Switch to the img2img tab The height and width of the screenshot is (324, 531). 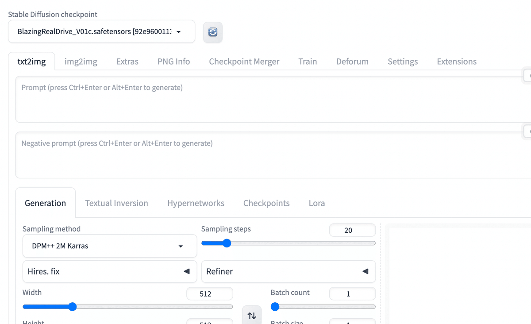(81, 62)
